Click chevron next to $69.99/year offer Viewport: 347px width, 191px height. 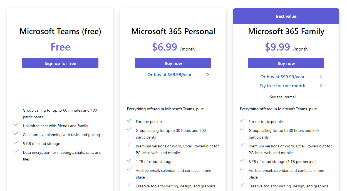point(208,75)
